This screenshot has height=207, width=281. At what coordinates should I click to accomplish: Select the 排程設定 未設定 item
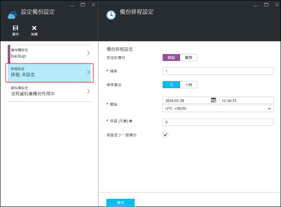(x=48, y=72)
